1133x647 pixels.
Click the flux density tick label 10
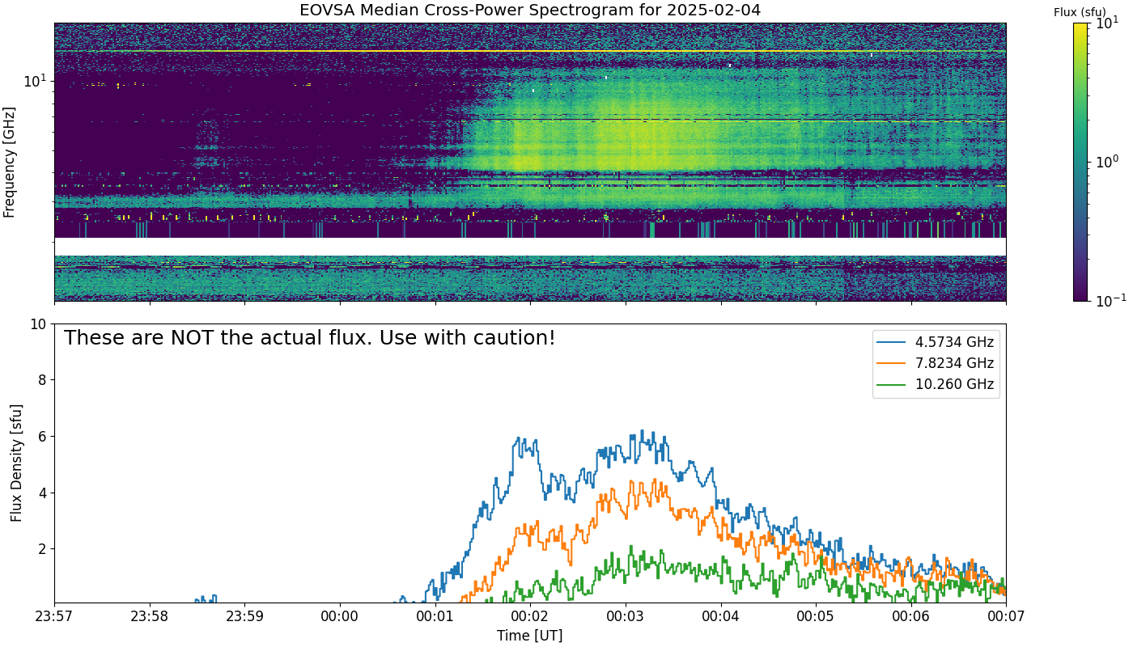pos(39,324)
